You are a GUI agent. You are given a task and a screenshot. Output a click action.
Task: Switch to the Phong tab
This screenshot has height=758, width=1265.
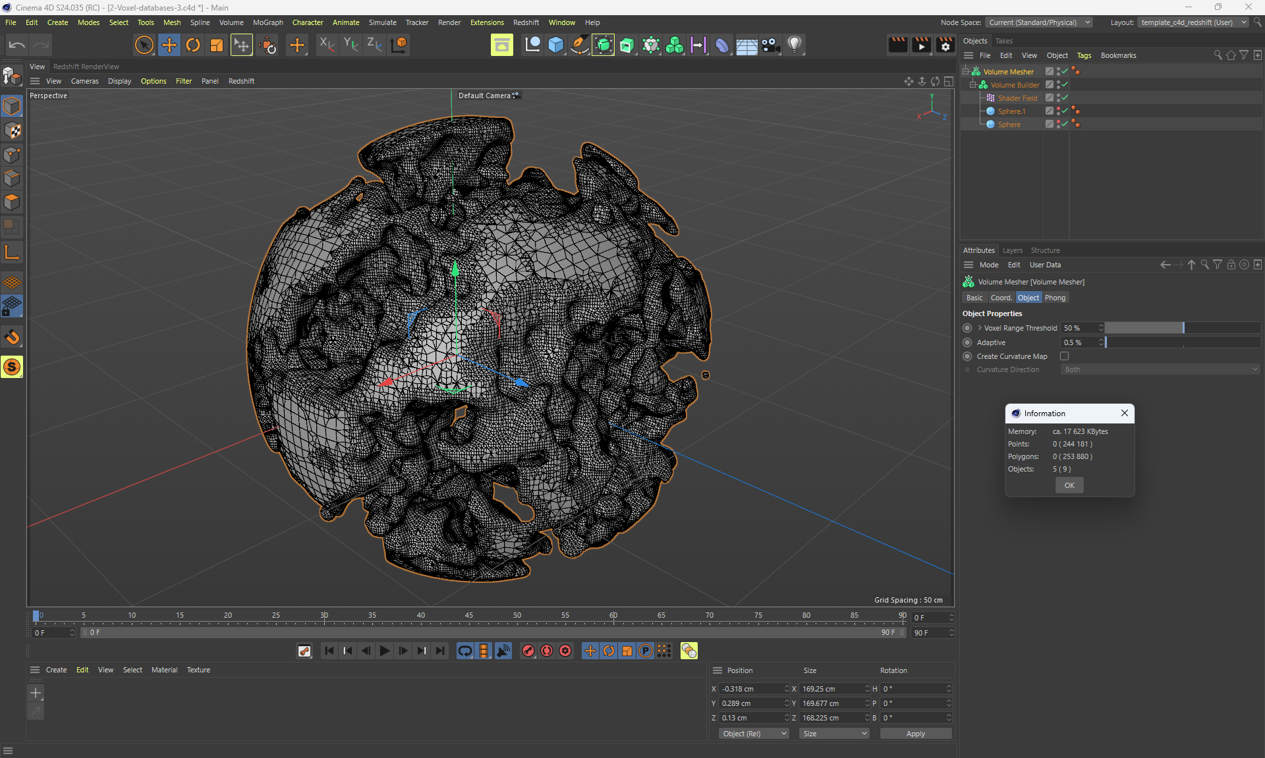click(x=1055, y=298)
